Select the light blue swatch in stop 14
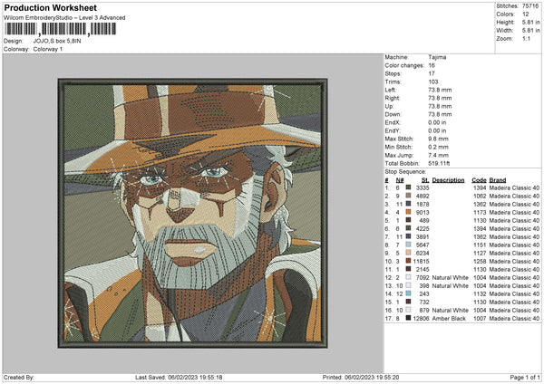The image size is (544, 384). [x=409, y=293]
